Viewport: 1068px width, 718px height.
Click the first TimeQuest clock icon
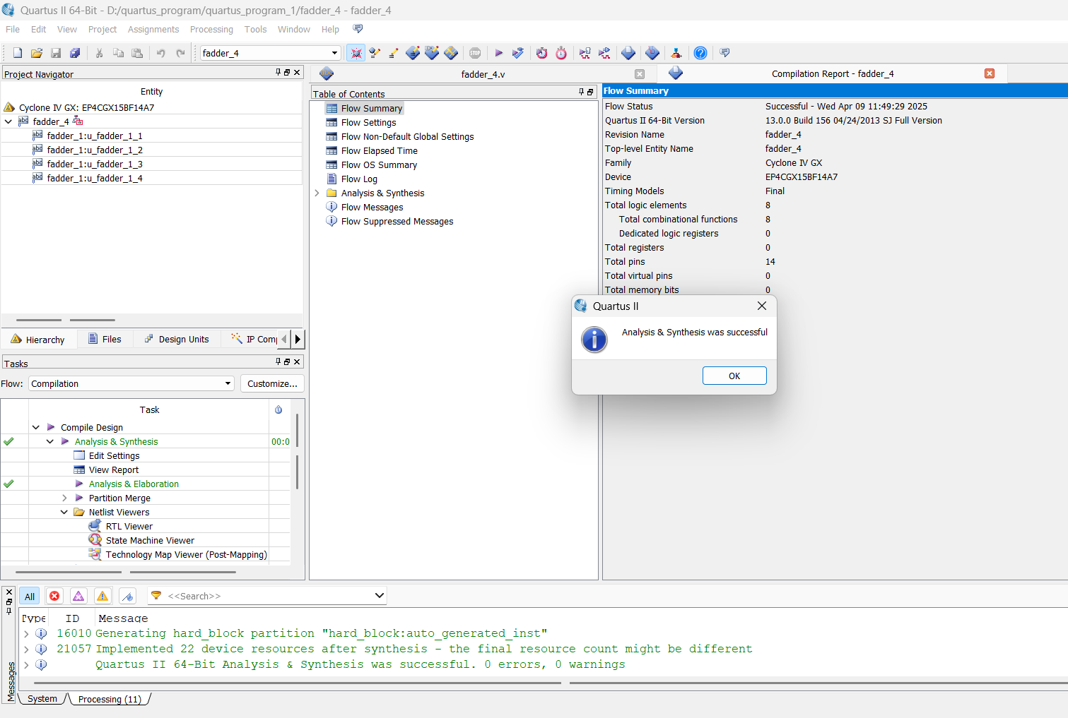[542, 53]
